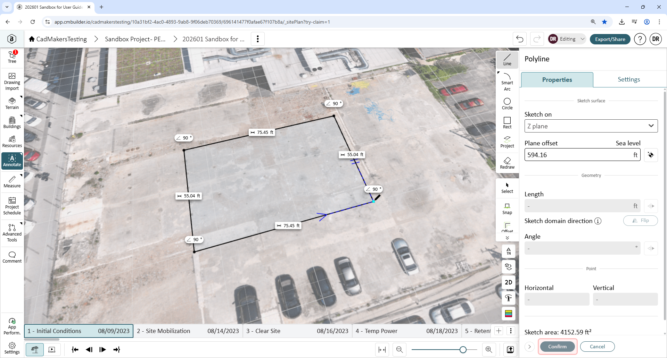Toggle the True North orientation button

[x=508, y=251]
